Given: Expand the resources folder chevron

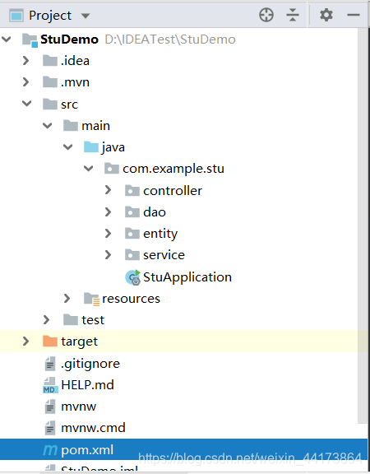Looking at the screenshot, I should [67, 299].
